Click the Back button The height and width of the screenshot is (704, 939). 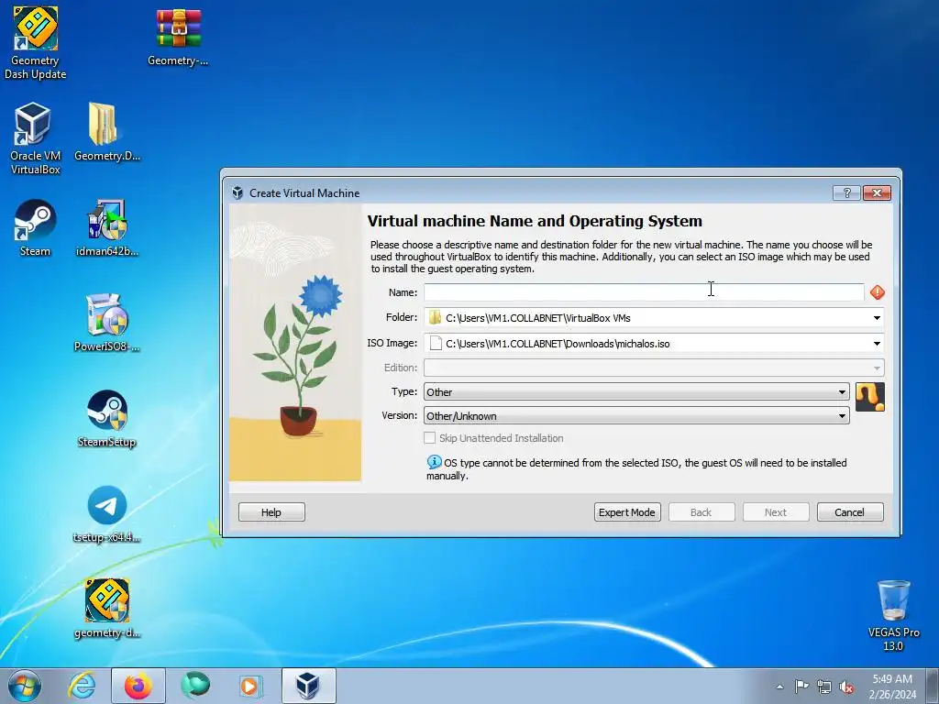[x=701, y=512]
